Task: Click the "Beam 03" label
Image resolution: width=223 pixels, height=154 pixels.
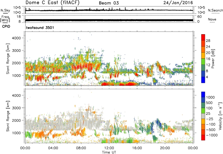Action: pos(109,3)
